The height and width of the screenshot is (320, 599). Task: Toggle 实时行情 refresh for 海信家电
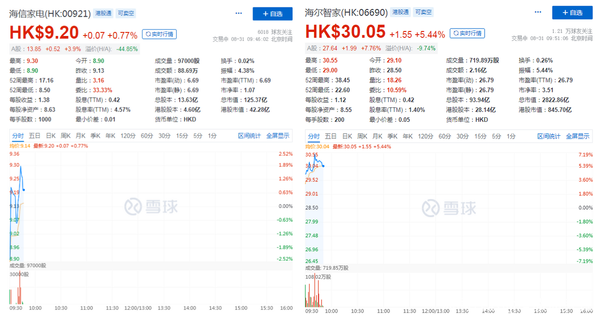tap(159, 34)
